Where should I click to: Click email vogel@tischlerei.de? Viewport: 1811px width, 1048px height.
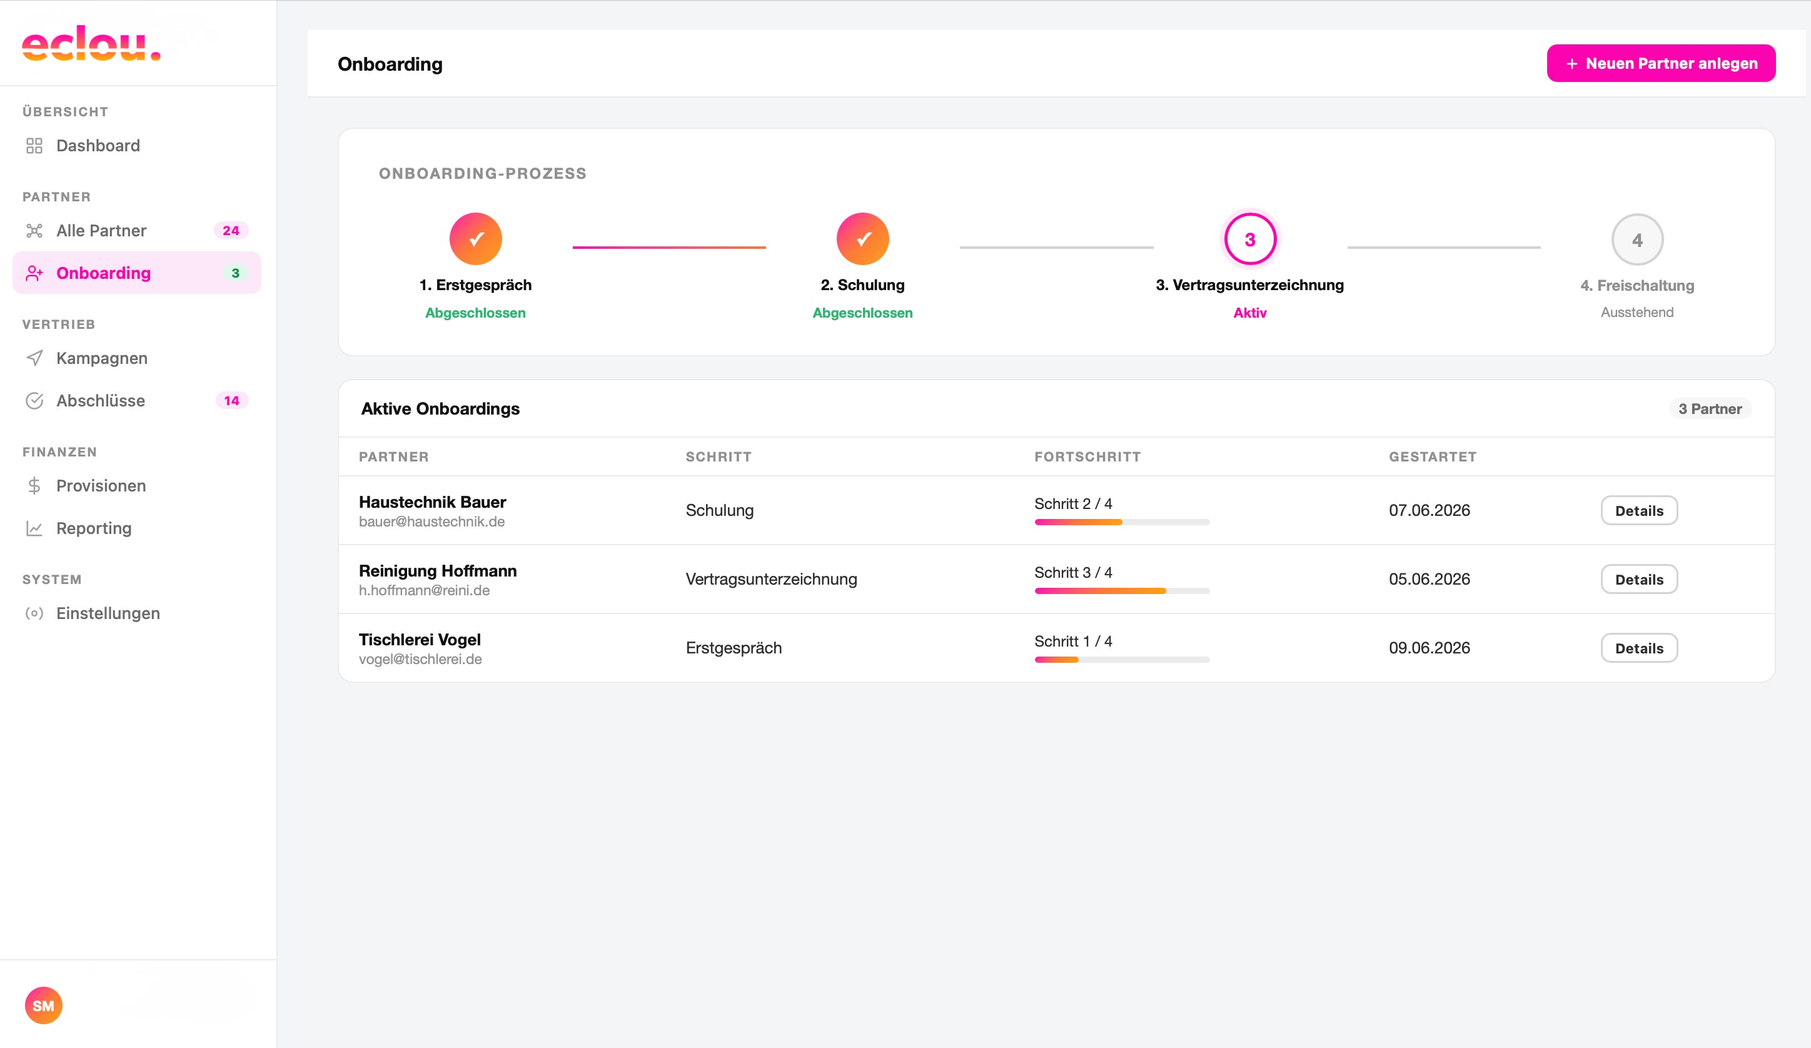pyautogui.click(x=420, y=659)
